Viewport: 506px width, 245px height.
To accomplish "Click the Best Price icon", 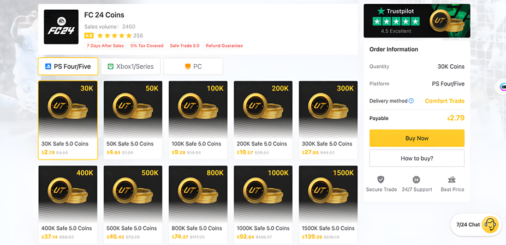I will pos(452,180).
